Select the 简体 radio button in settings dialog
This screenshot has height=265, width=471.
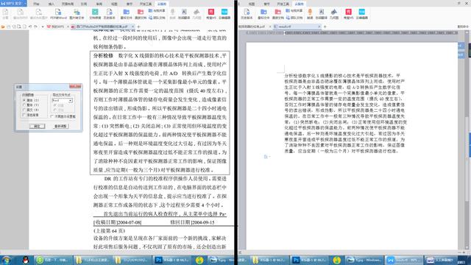pos(24,100)
